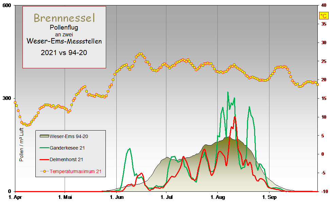Image resolution: width=330 pixels, height=205 pixels.
Task: Click the Temperaturmaximum 21 legend marker
Action: click(x=44, y=171)
